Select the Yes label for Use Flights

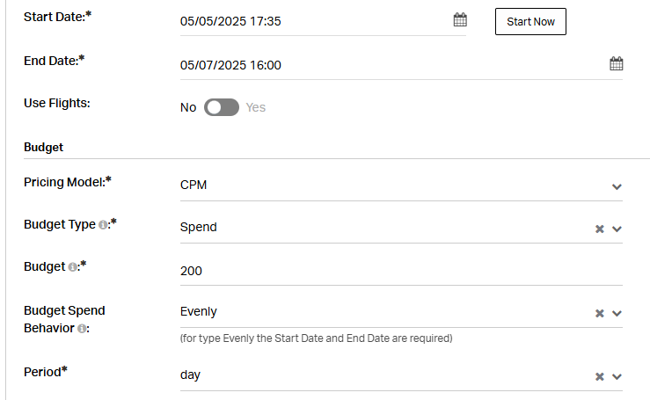tap(255, 107)
